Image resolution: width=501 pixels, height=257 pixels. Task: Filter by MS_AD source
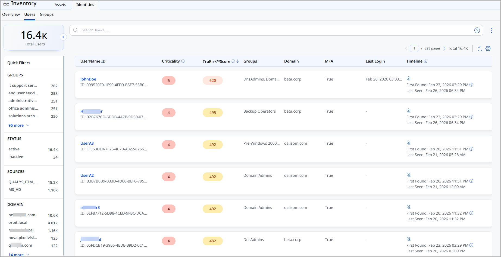(x=15, y=190)
